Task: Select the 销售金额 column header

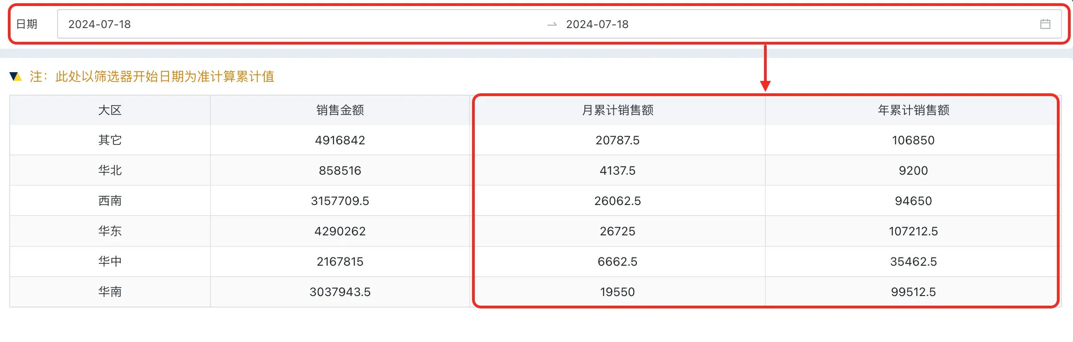Action: click(340, 110)
